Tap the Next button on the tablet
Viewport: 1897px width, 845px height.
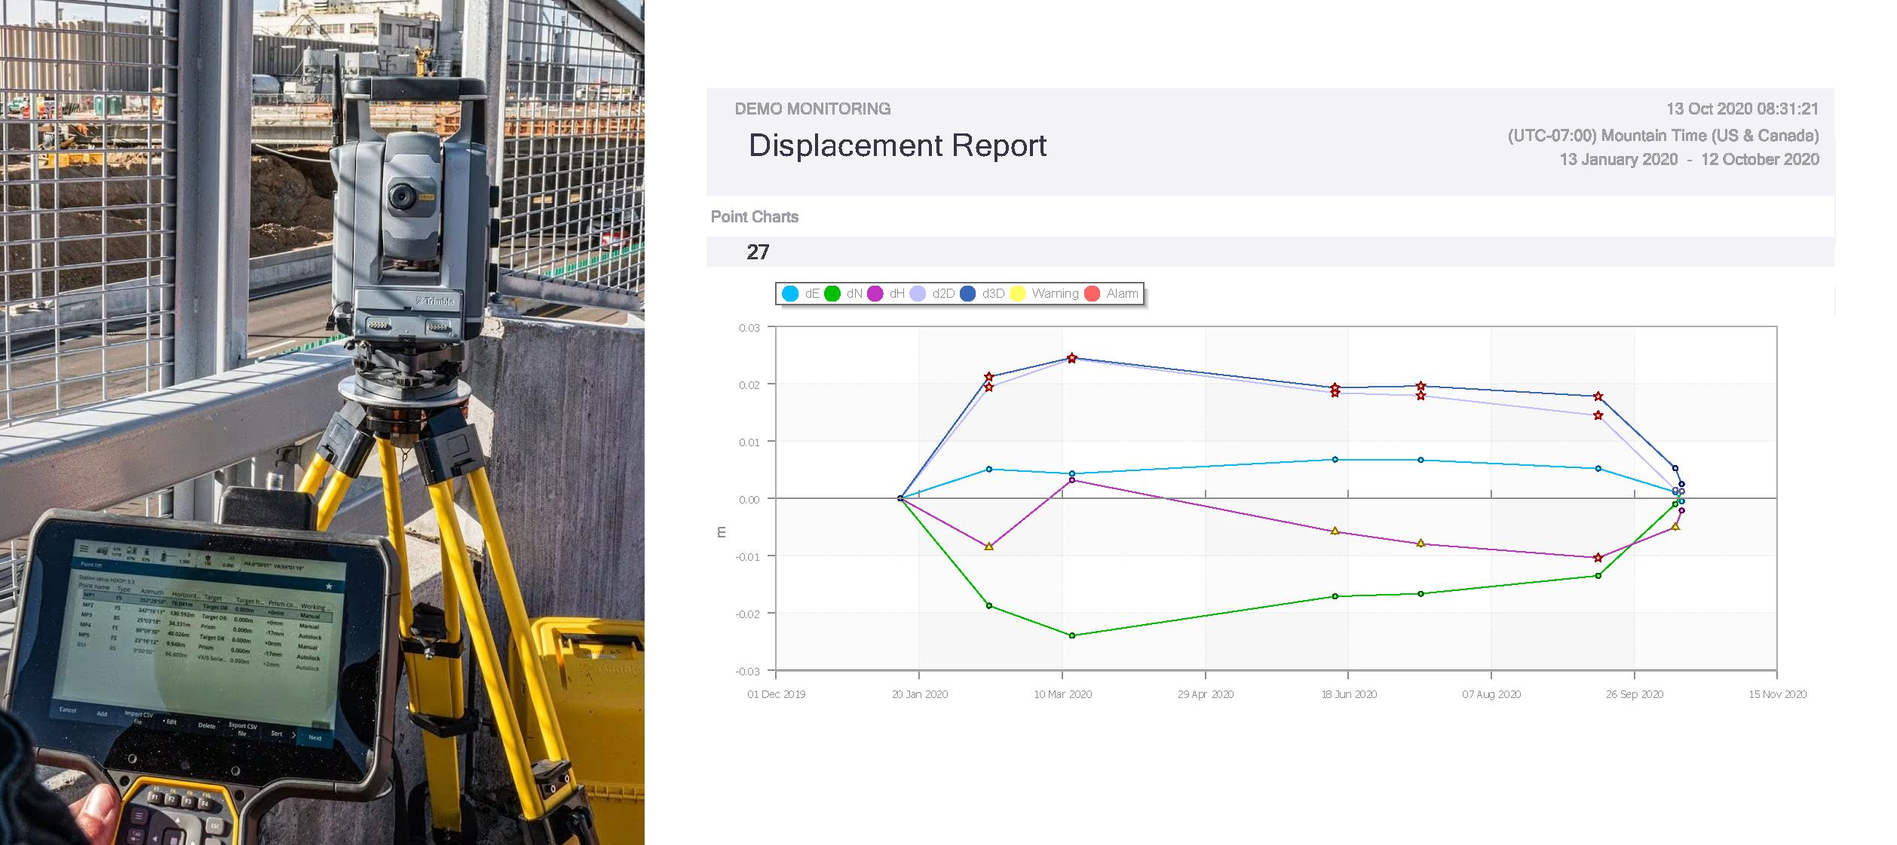pos(314,737)
